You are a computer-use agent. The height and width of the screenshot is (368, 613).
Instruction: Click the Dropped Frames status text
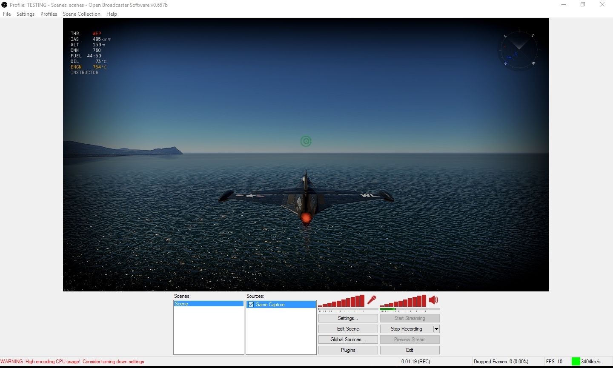[x=501, y=362]
